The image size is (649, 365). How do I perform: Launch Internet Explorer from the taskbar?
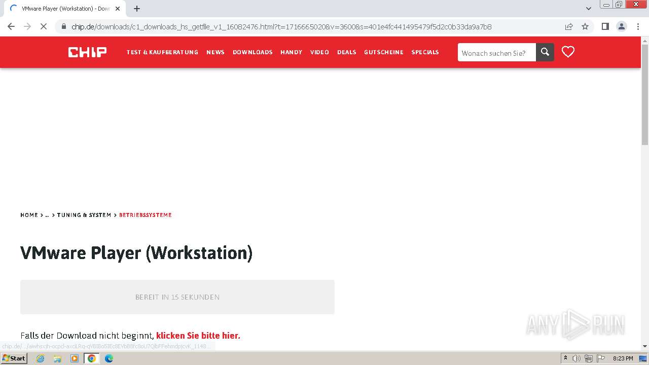(41, 358)
